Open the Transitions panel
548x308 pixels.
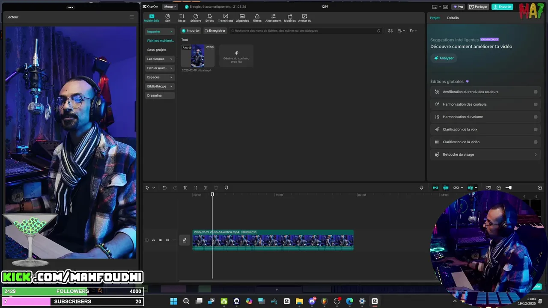226,18
